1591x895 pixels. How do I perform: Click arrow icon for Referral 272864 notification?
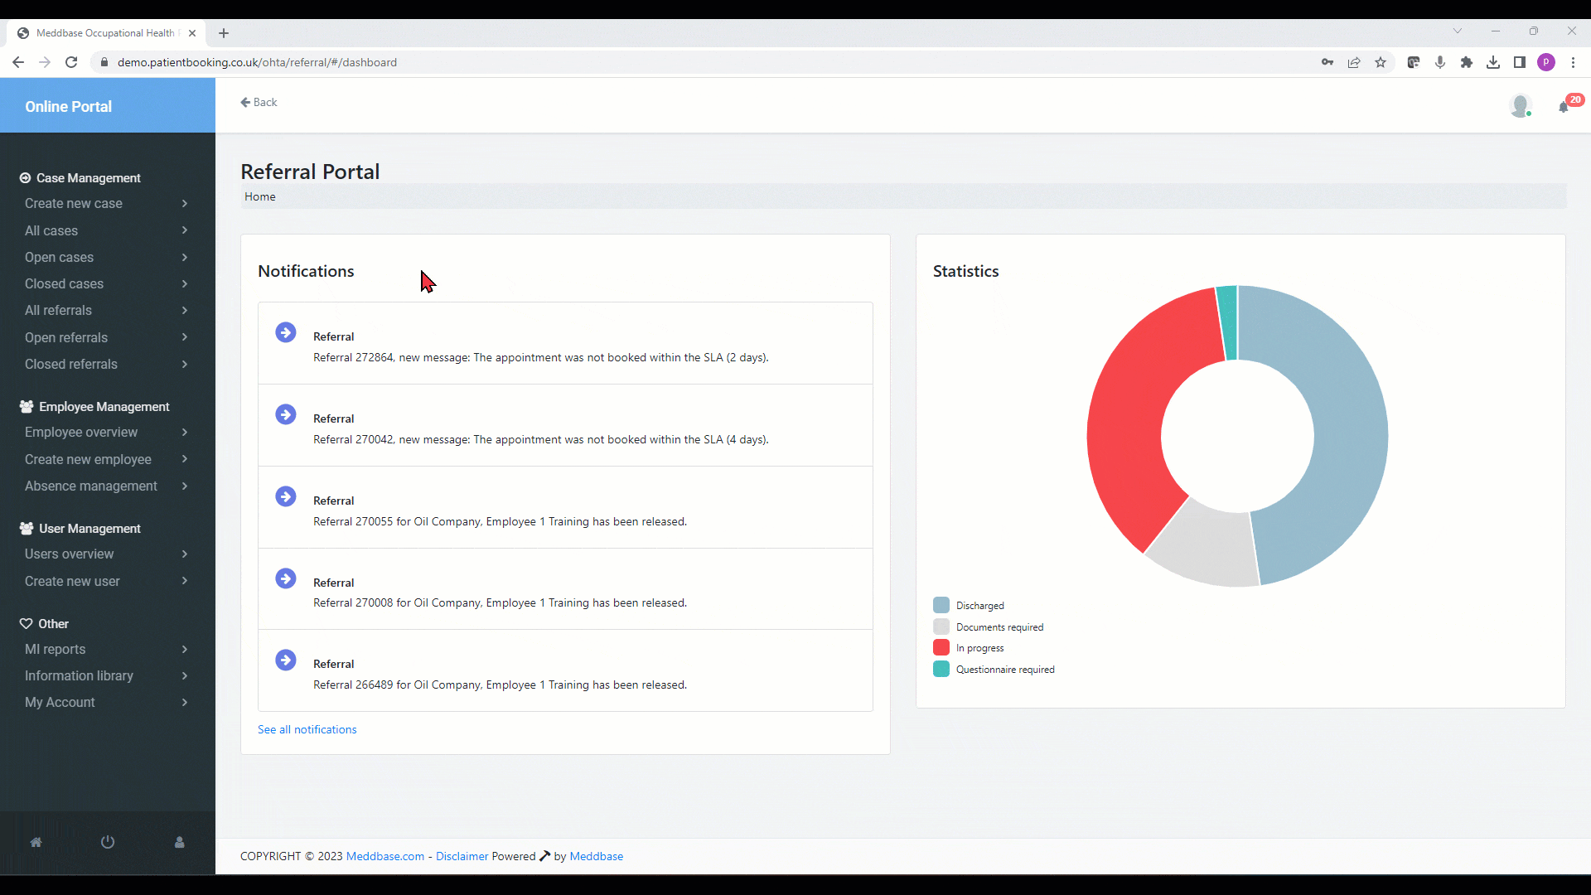pyautogui.click(x=286, y=332)
